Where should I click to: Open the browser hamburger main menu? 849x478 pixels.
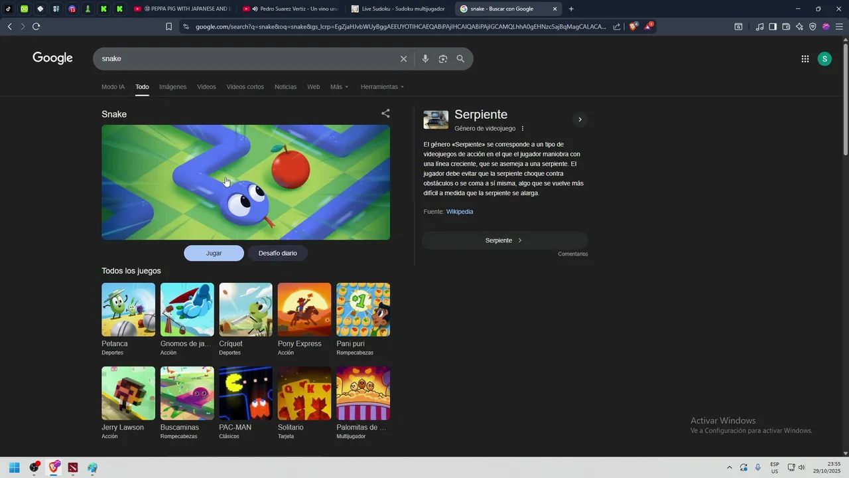click(839, 27)
